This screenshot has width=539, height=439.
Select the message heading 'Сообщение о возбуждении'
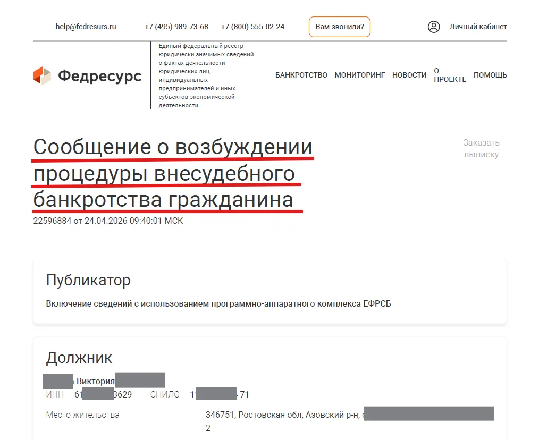(x=173, y=147)
